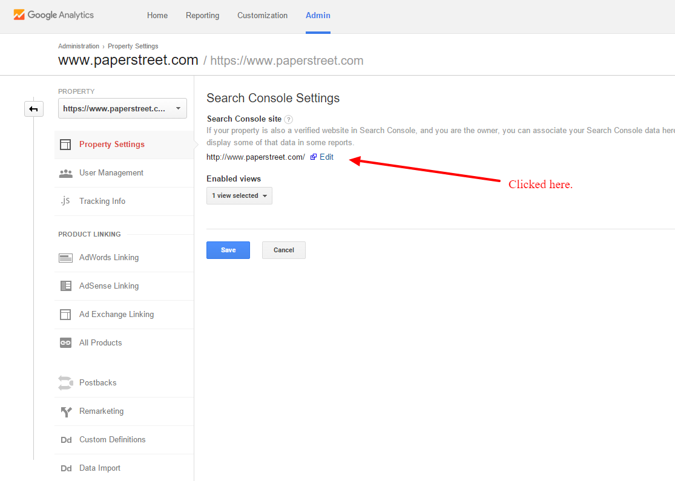The image size is (675, 481).
Task: Click the Custom Definitions Dd icon
Action: pyautogui.click(x=66, y=440)
